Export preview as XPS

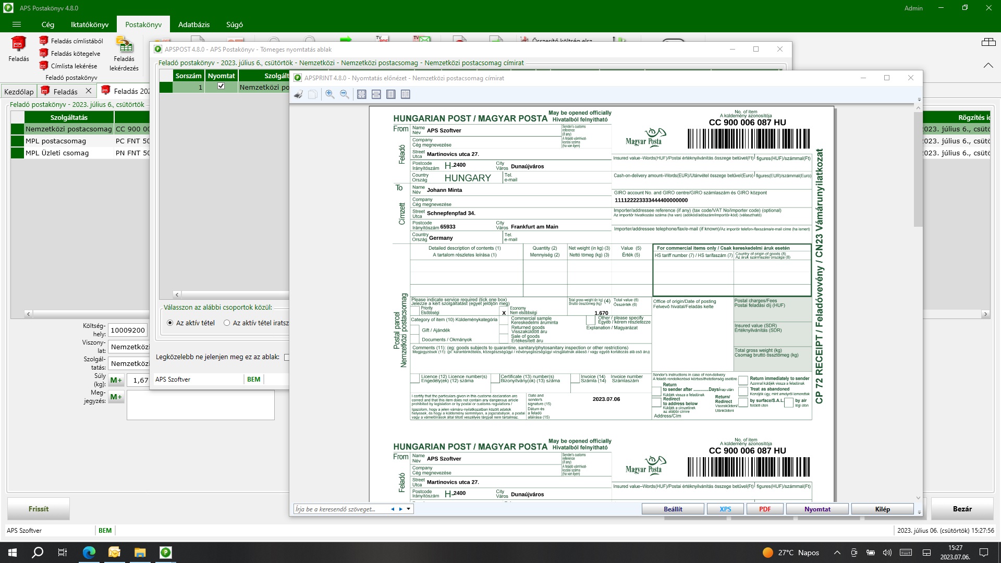725,509
